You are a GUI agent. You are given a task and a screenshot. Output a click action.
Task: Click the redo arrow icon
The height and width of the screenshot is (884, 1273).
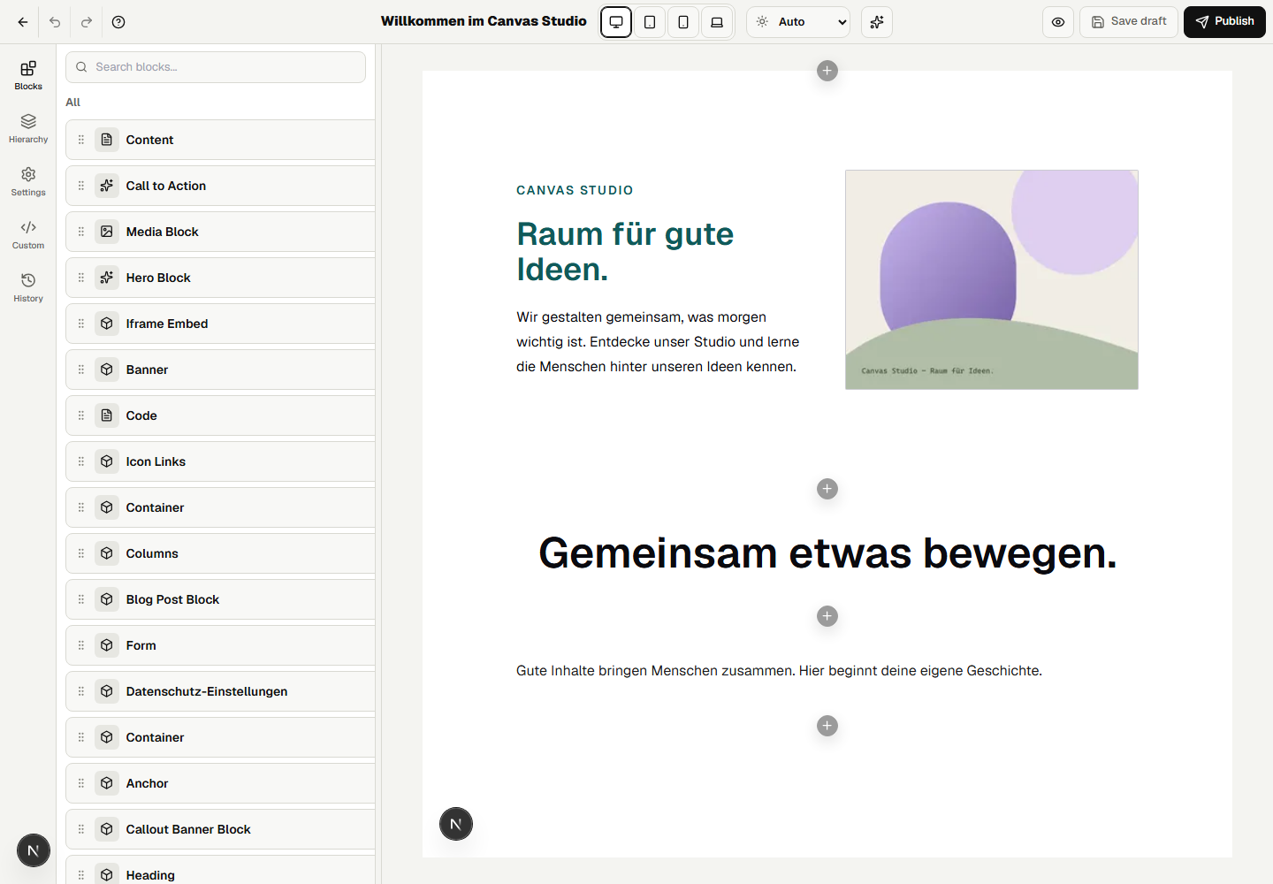pos(87,22)
